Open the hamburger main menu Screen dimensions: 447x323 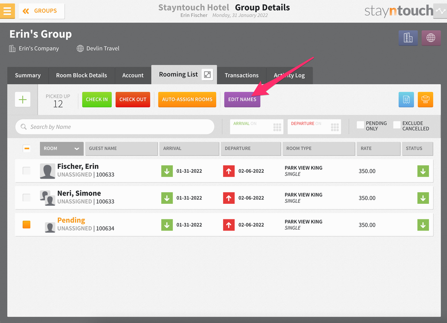[7, 11]
